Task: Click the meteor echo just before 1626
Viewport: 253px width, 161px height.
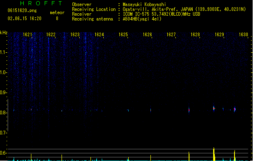Action: pos(150,110)
